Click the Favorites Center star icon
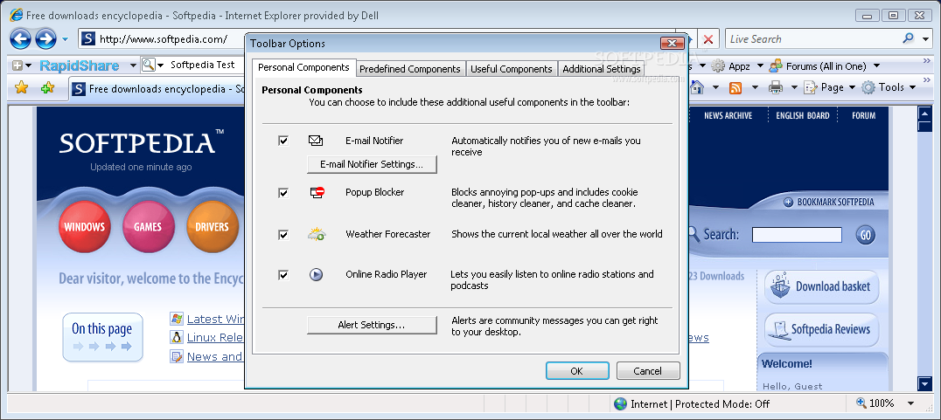The image size is (941, 420). click(x=22, y=88)
